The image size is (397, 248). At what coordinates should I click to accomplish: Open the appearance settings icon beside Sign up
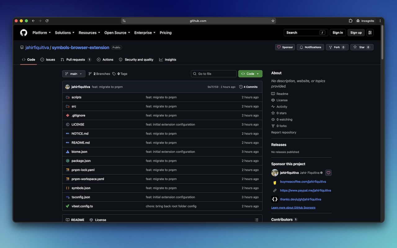pyautogui.click(x=370, y=33)
